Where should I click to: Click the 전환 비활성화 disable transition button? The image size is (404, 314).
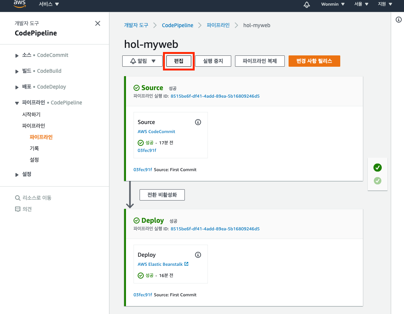(x=162, y=195)
